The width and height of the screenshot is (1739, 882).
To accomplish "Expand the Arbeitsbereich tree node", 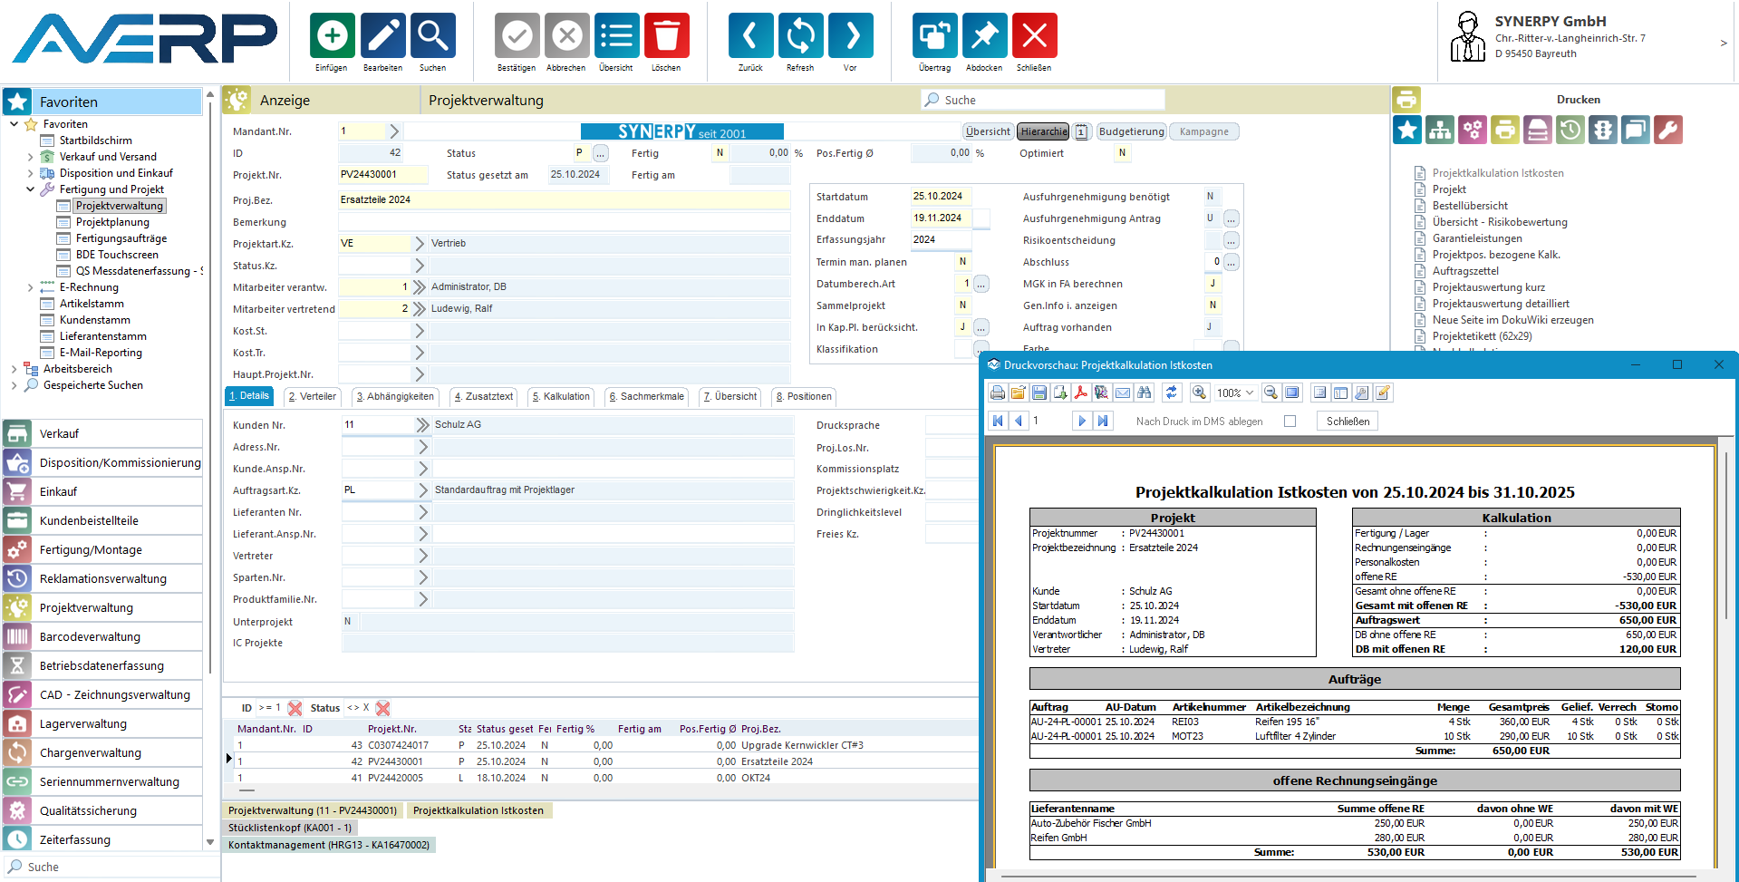I will pos(14,369).
